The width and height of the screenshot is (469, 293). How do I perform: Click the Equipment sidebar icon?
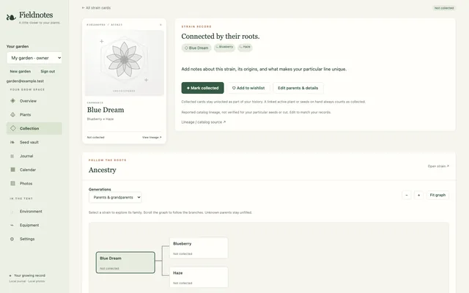click(12, 225)
